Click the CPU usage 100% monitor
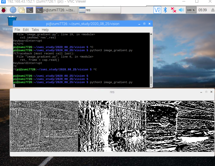 pos(191,10)
